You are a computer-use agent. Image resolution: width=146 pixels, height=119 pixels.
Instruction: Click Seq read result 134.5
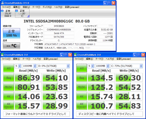click(101, 78)
